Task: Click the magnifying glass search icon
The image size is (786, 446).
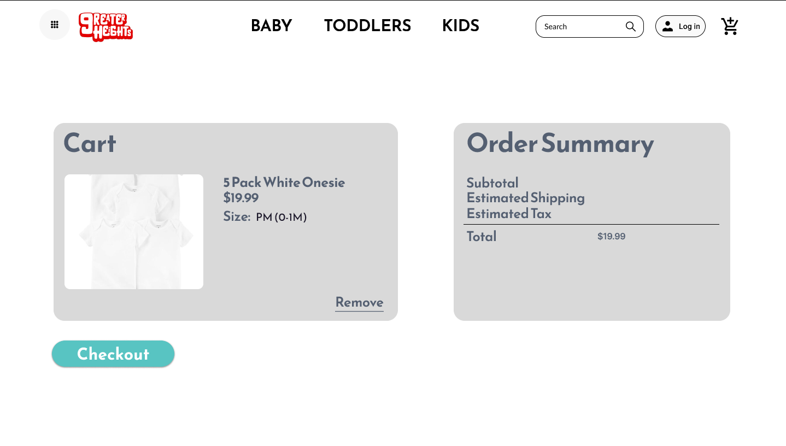Action: [x=630, y=27]
